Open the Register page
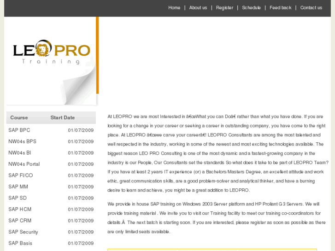 (224, 8)
